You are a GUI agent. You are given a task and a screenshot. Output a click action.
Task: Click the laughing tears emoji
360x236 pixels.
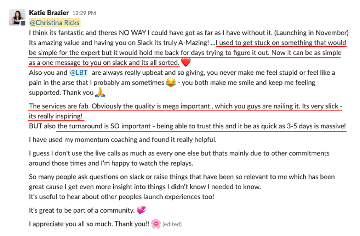(x=171, y=83)
